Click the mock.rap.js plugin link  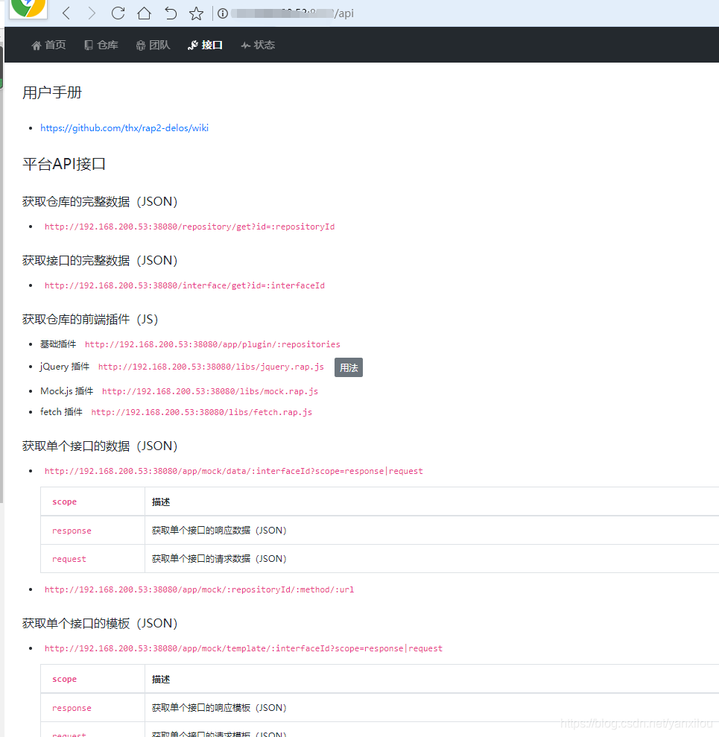pyautogui.click(x=209, y=390)
